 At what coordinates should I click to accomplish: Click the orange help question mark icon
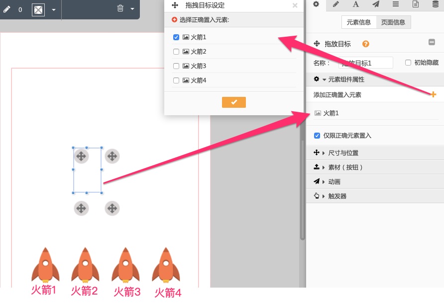366,44
